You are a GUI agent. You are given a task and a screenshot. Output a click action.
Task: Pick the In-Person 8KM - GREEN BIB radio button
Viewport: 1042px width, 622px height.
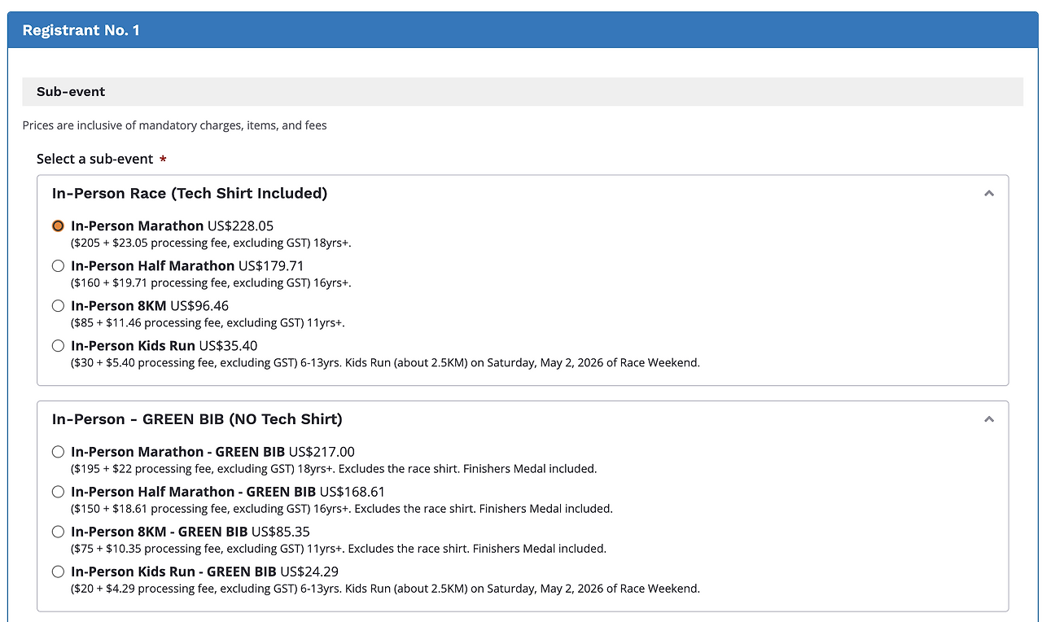[58, 532]
